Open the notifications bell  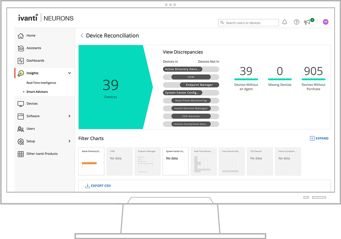285,22
